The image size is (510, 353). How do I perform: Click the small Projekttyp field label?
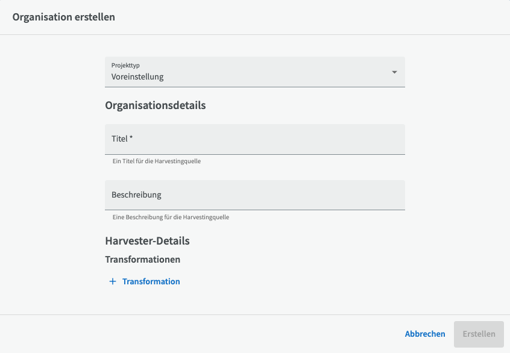click(125, 65)
